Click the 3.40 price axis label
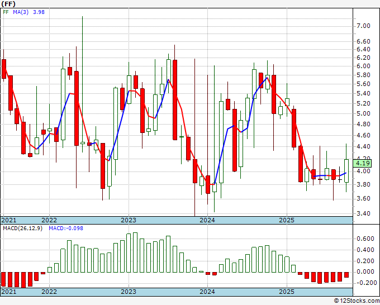The image size is (380, 305). click(363, 213)
